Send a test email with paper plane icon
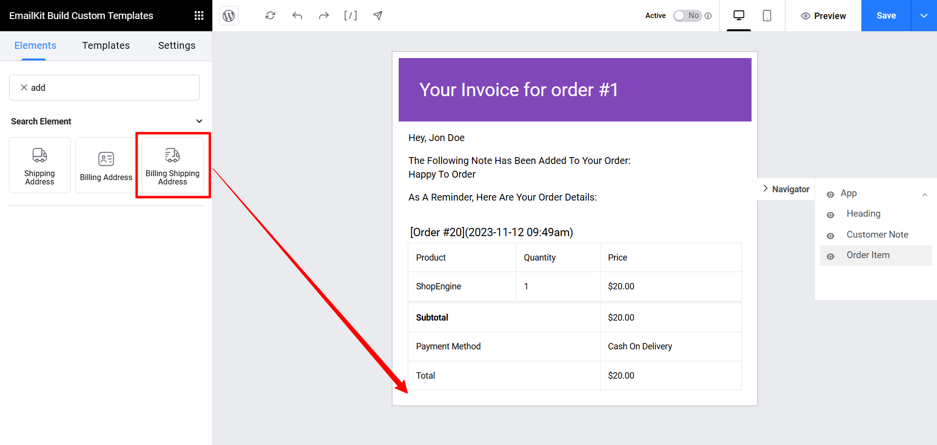937x445 pixels. [378, 16]
